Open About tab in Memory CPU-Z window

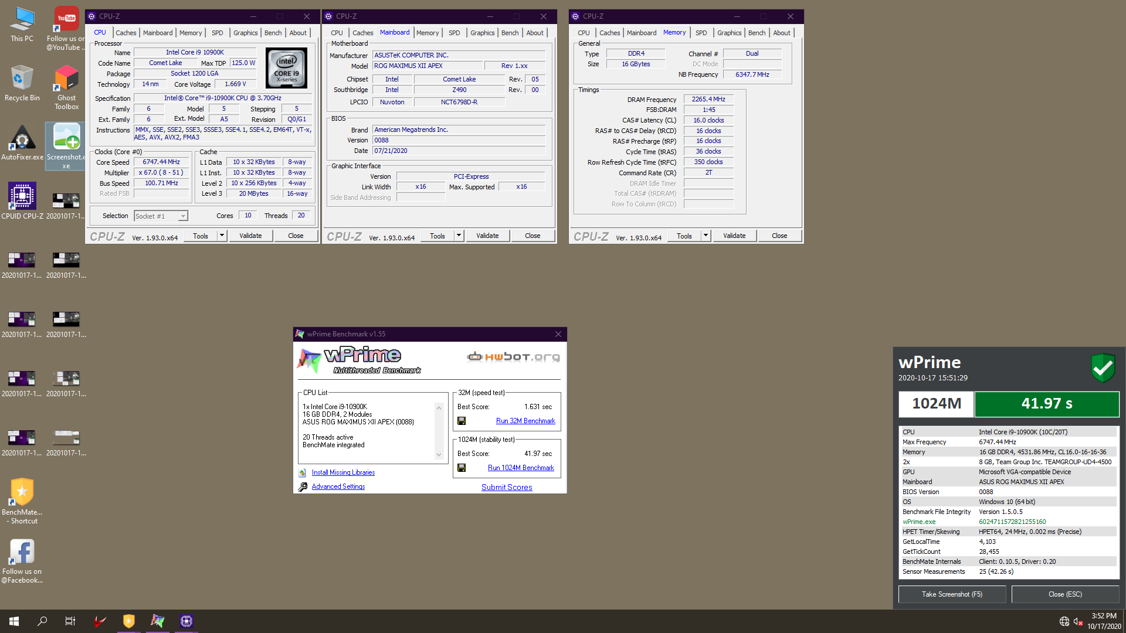(781, 33)
